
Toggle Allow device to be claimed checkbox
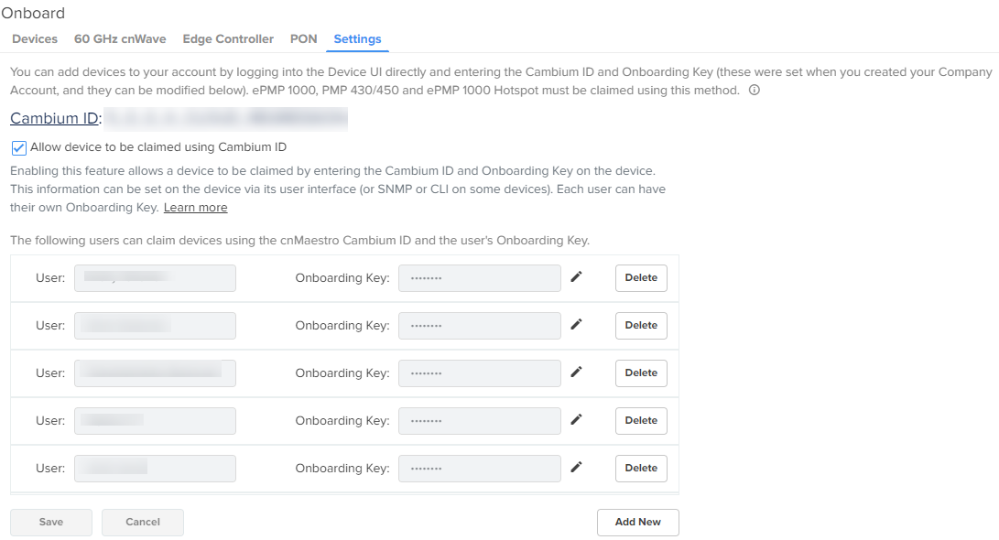pyautogui.click(x=19, y=147)
